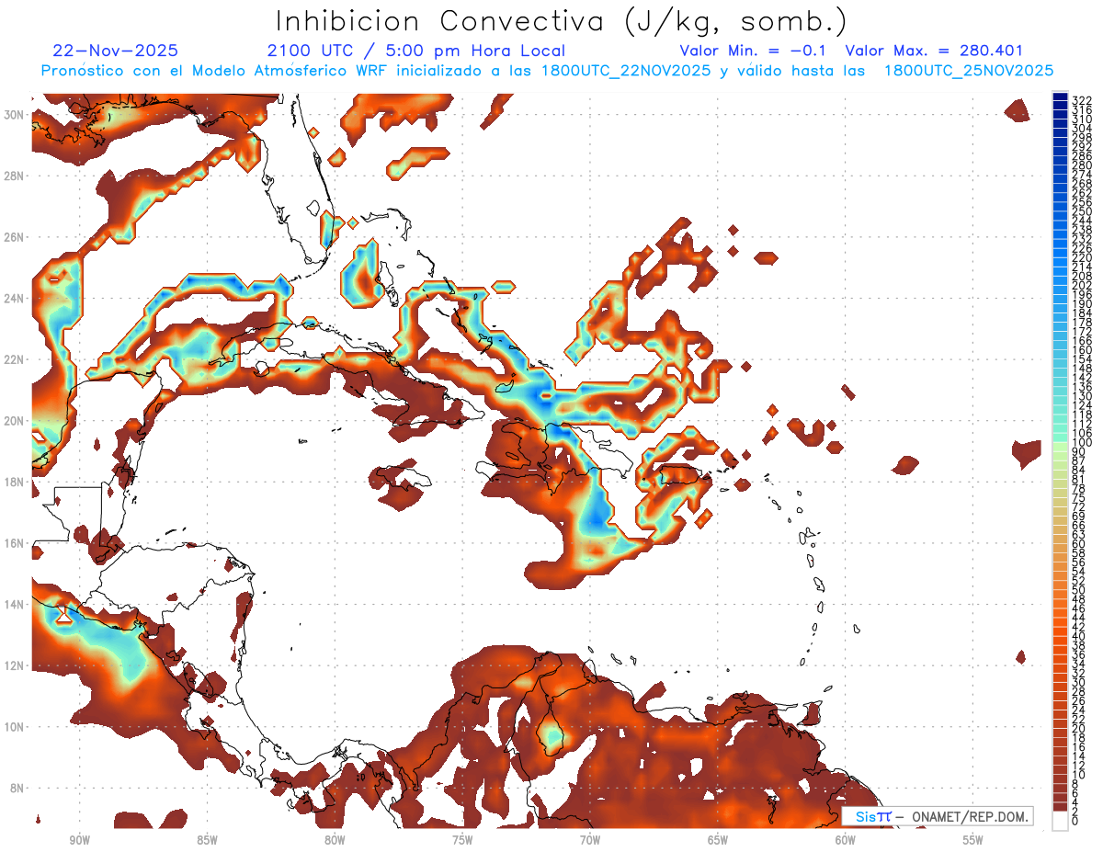The width and height of the screenshot is (1103, 852).
Task: Click the '65W' longitude label
Action: 718,840
